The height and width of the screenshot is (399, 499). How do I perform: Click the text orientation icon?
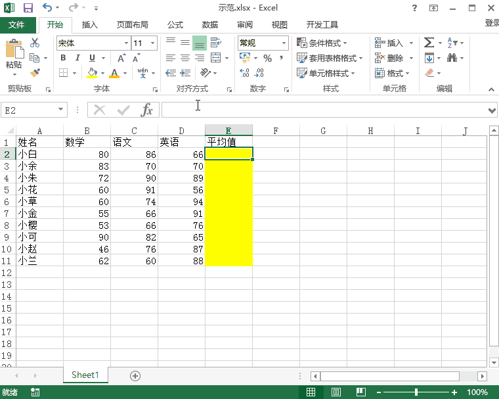[x=206, y=73]
